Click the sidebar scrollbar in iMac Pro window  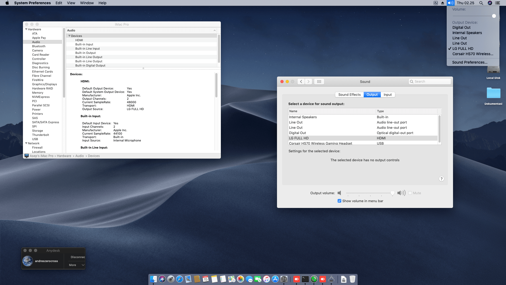64,63
